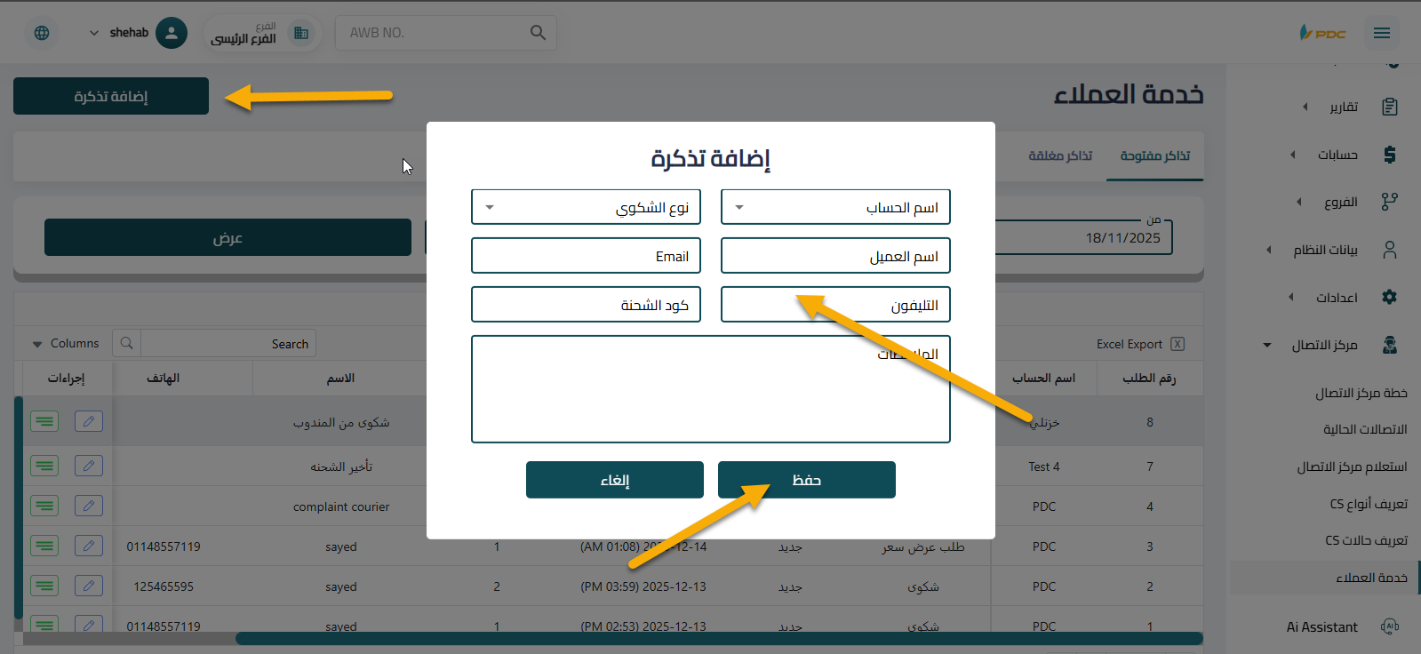This screenshot has width=1421, height=654.
Task: Open تعريف حالات CS menu item
Action: pos(1366,540)
